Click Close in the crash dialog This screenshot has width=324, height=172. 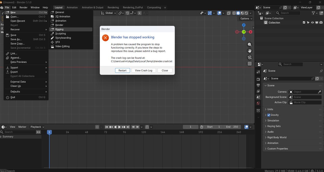(165, 70)
